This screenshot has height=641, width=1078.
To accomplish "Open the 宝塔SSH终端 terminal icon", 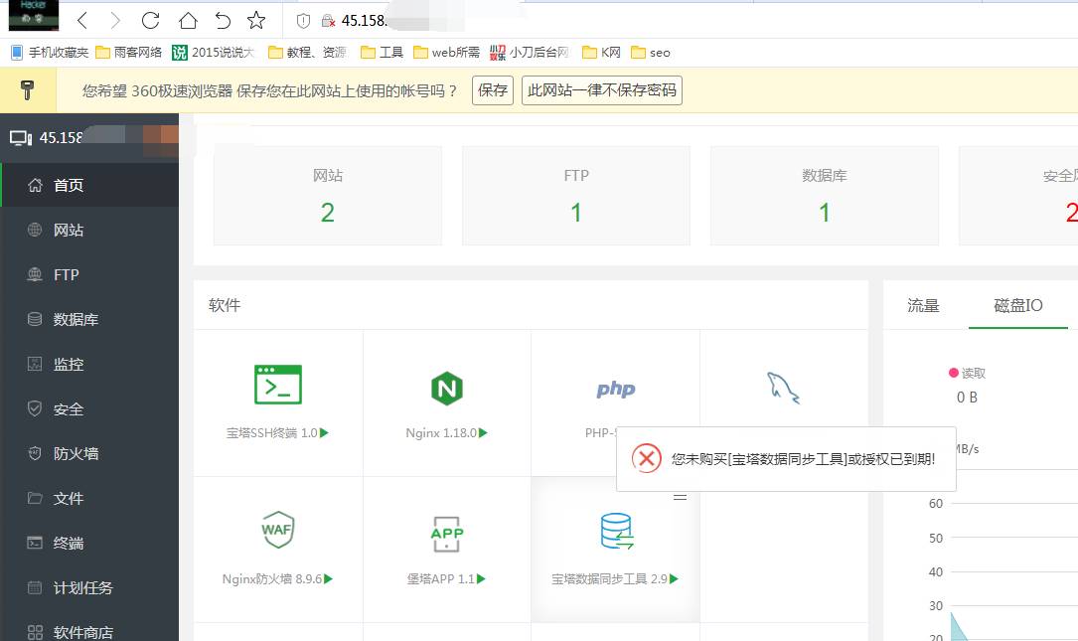I will (x=278, y=385).
